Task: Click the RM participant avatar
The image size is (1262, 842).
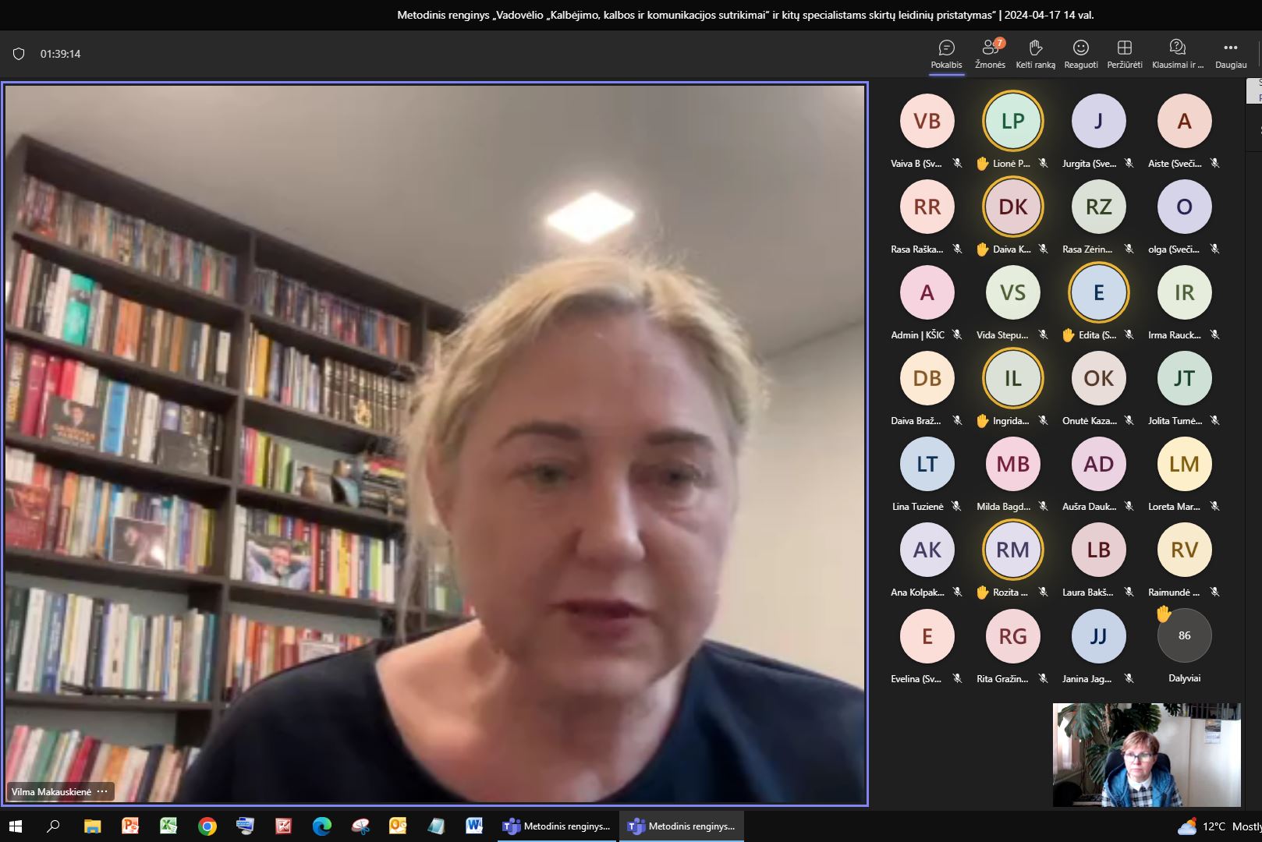Action: point(1012,550)
